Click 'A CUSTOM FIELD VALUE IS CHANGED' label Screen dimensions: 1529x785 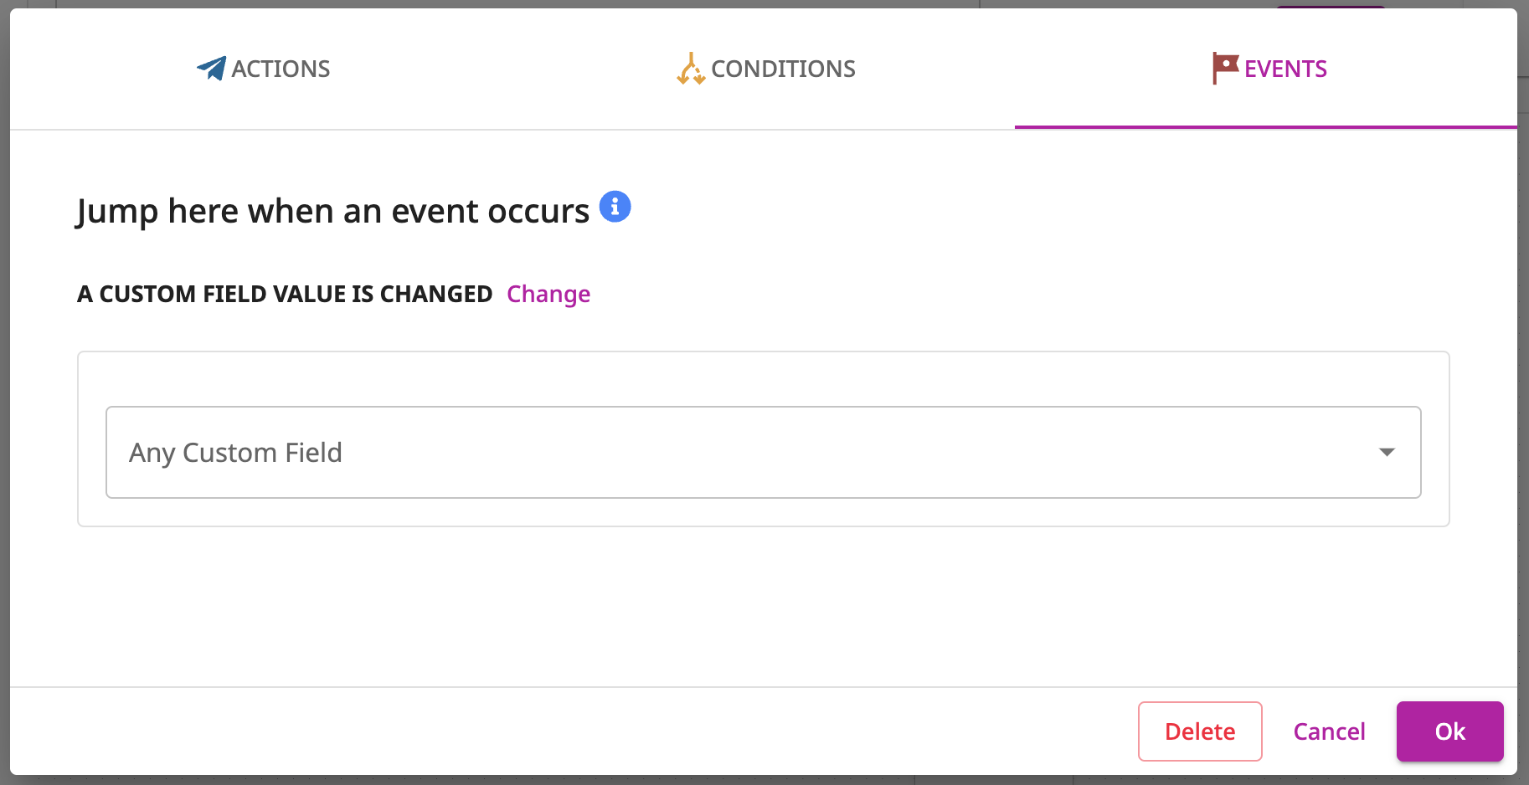point(285,295)
